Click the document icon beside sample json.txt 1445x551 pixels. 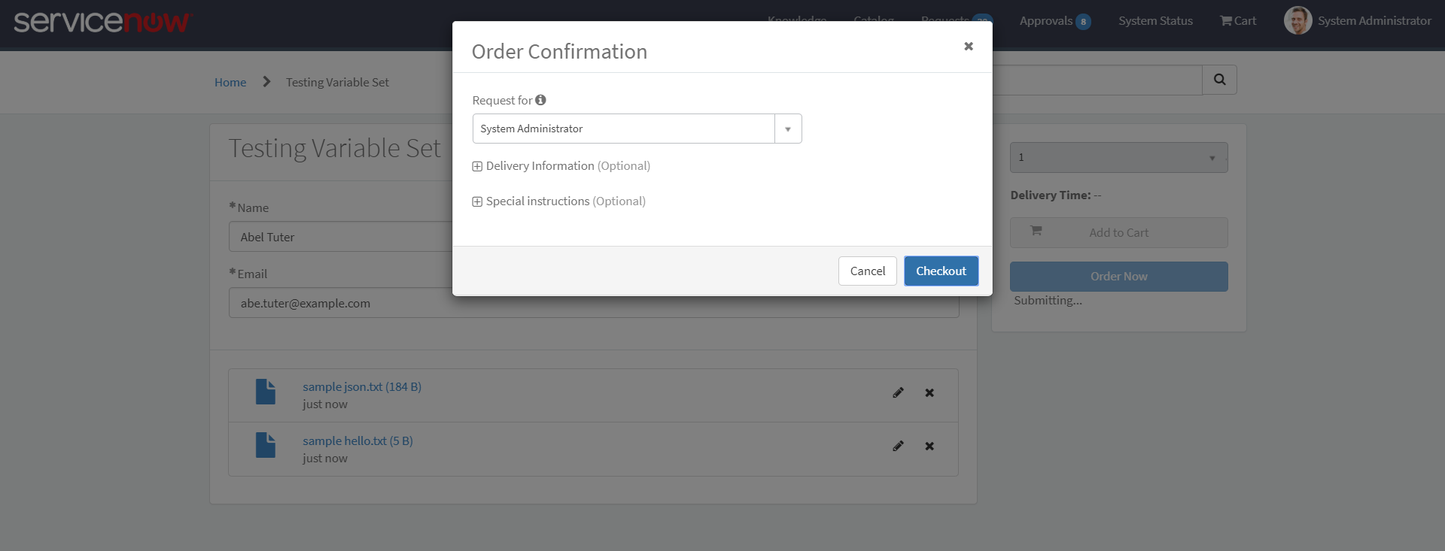(x=266, y=392)
